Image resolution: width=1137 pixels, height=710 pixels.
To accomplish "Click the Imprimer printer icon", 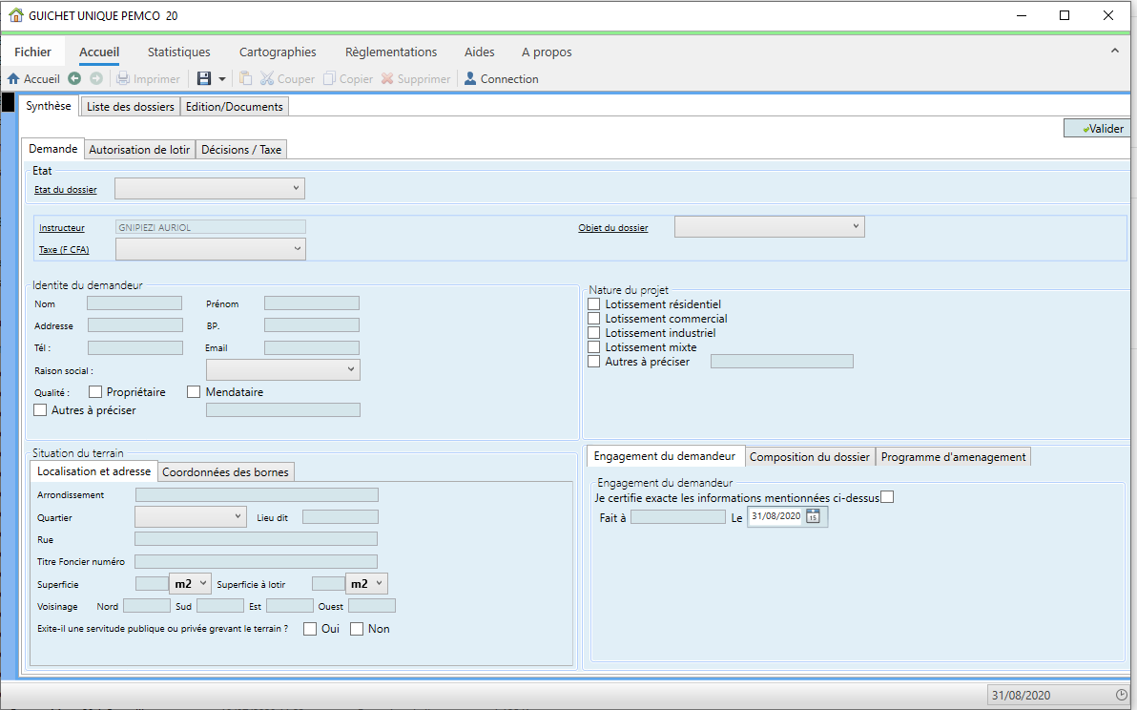I will click(x=123, y=78).
